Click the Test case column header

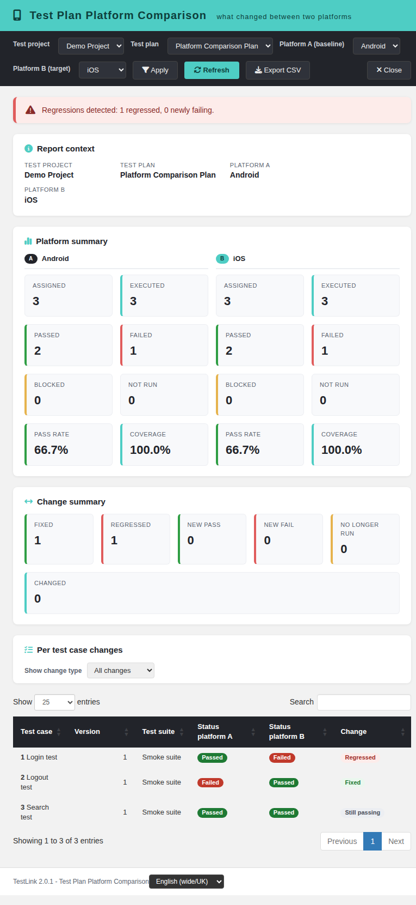coord(40,732)
